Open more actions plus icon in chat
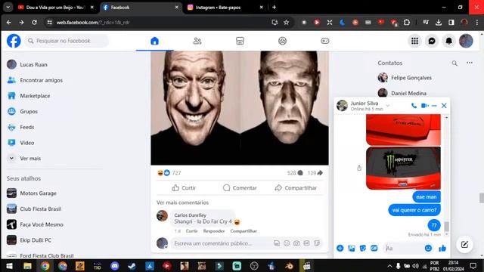The width and height of the screenshot is (484, 272). pos(340,248)
